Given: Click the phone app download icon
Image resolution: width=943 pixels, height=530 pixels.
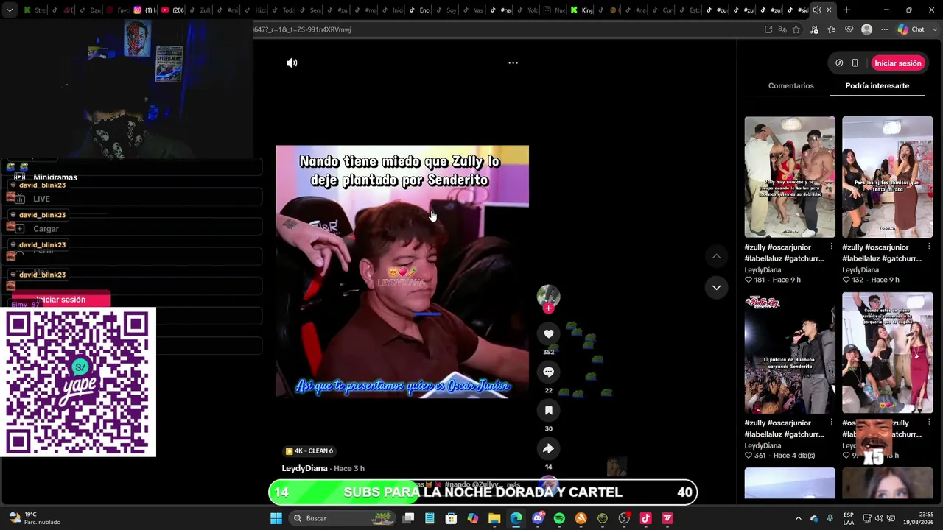Looking at the screenshot, I should point(855,63).
